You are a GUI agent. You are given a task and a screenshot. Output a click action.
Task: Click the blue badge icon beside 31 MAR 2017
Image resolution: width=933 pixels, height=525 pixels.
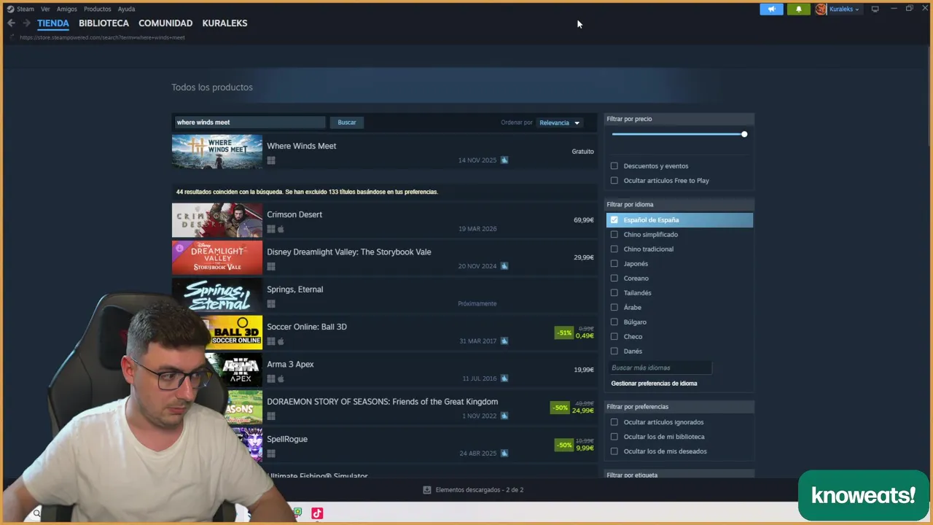(504, 341)
